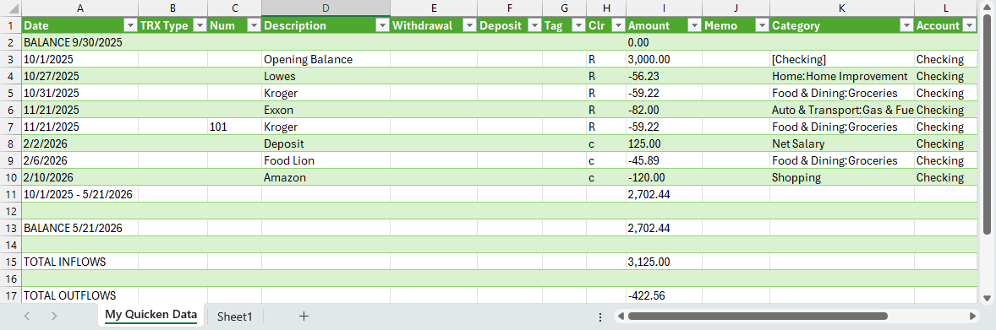Click the Exxon description cell
Screen dimensions: 996x330
pos(326,110)
